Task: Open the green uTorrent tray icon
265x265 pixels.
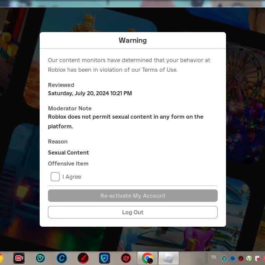Action: click(249, 258)
